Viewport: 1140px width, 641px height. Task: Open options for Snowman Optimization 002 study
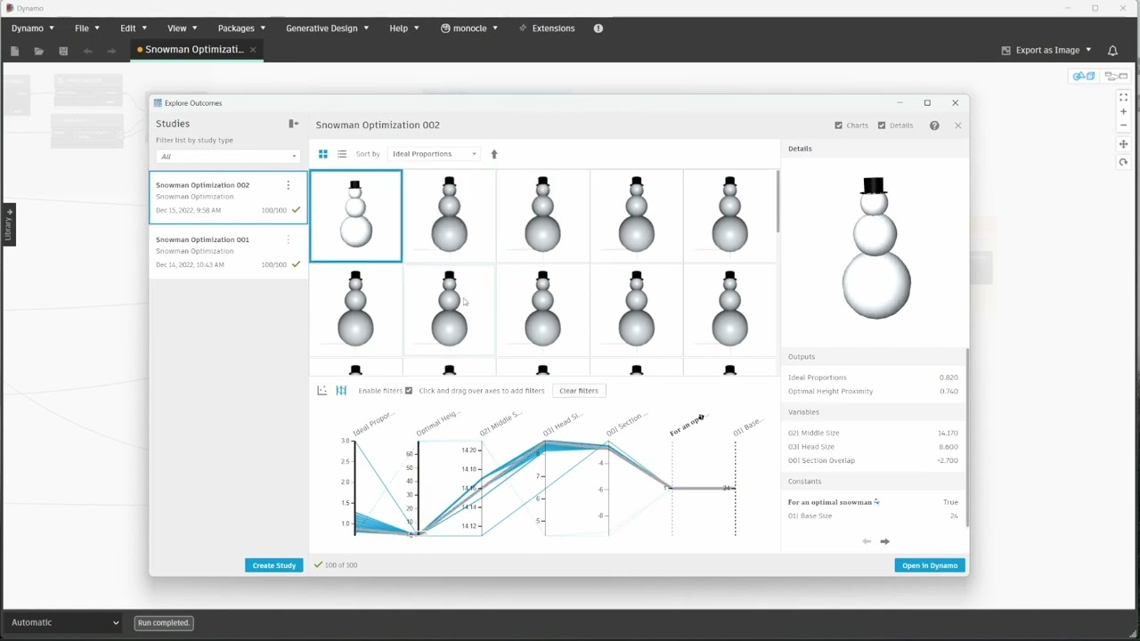click(x=288, y=185)
